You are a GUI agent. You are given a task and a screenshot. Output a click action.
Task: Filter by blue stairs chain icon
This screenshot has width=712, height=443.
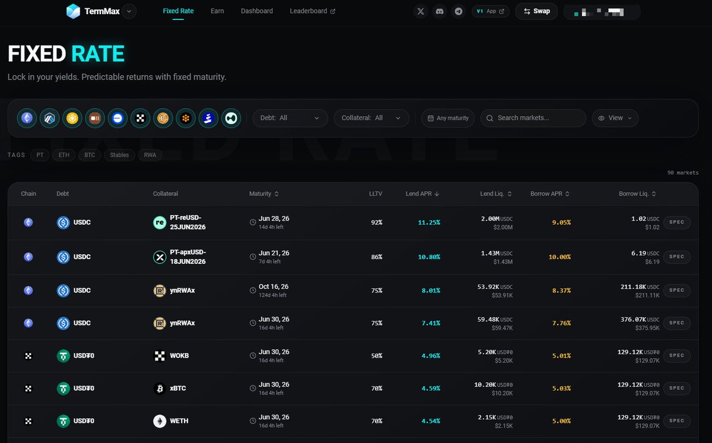point(208,118)
